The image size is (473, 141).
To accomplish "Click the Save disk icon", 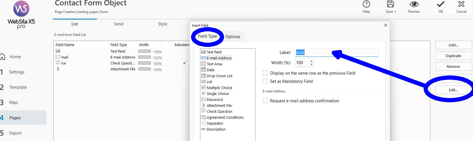I will (390, 4).
